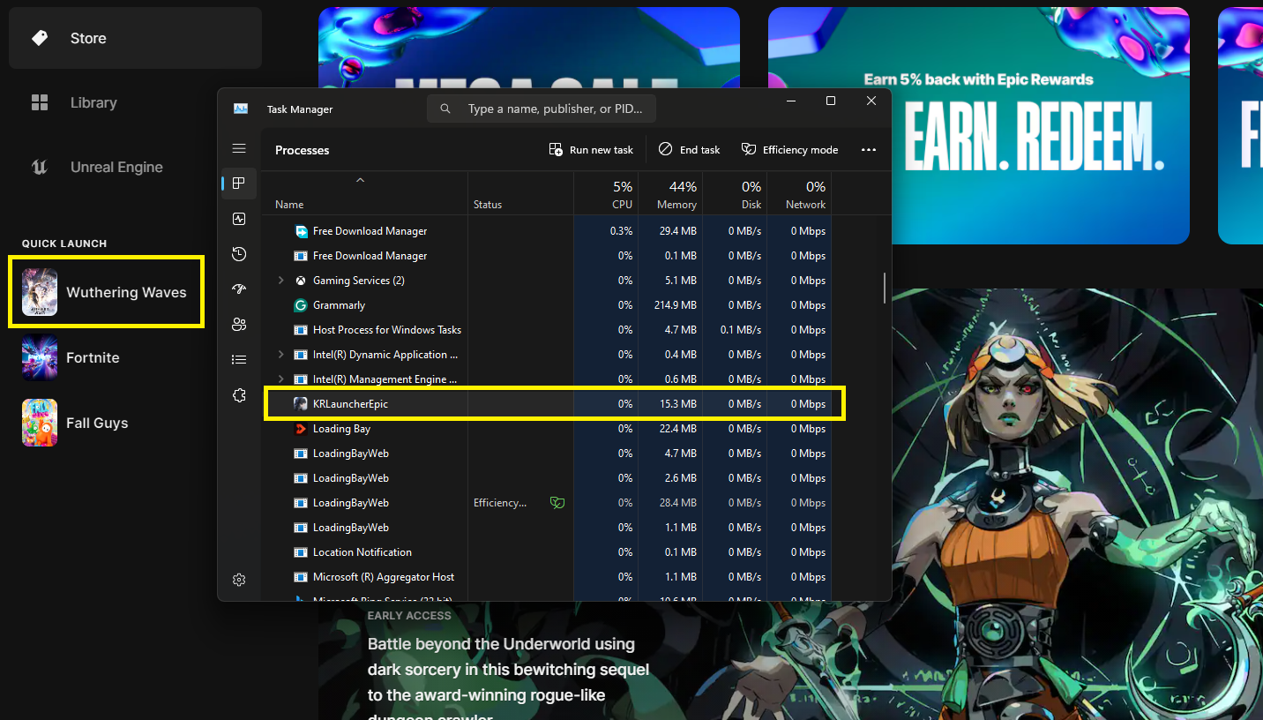
Task: Click the Unreal Engine logo icon
Action: 40,167
